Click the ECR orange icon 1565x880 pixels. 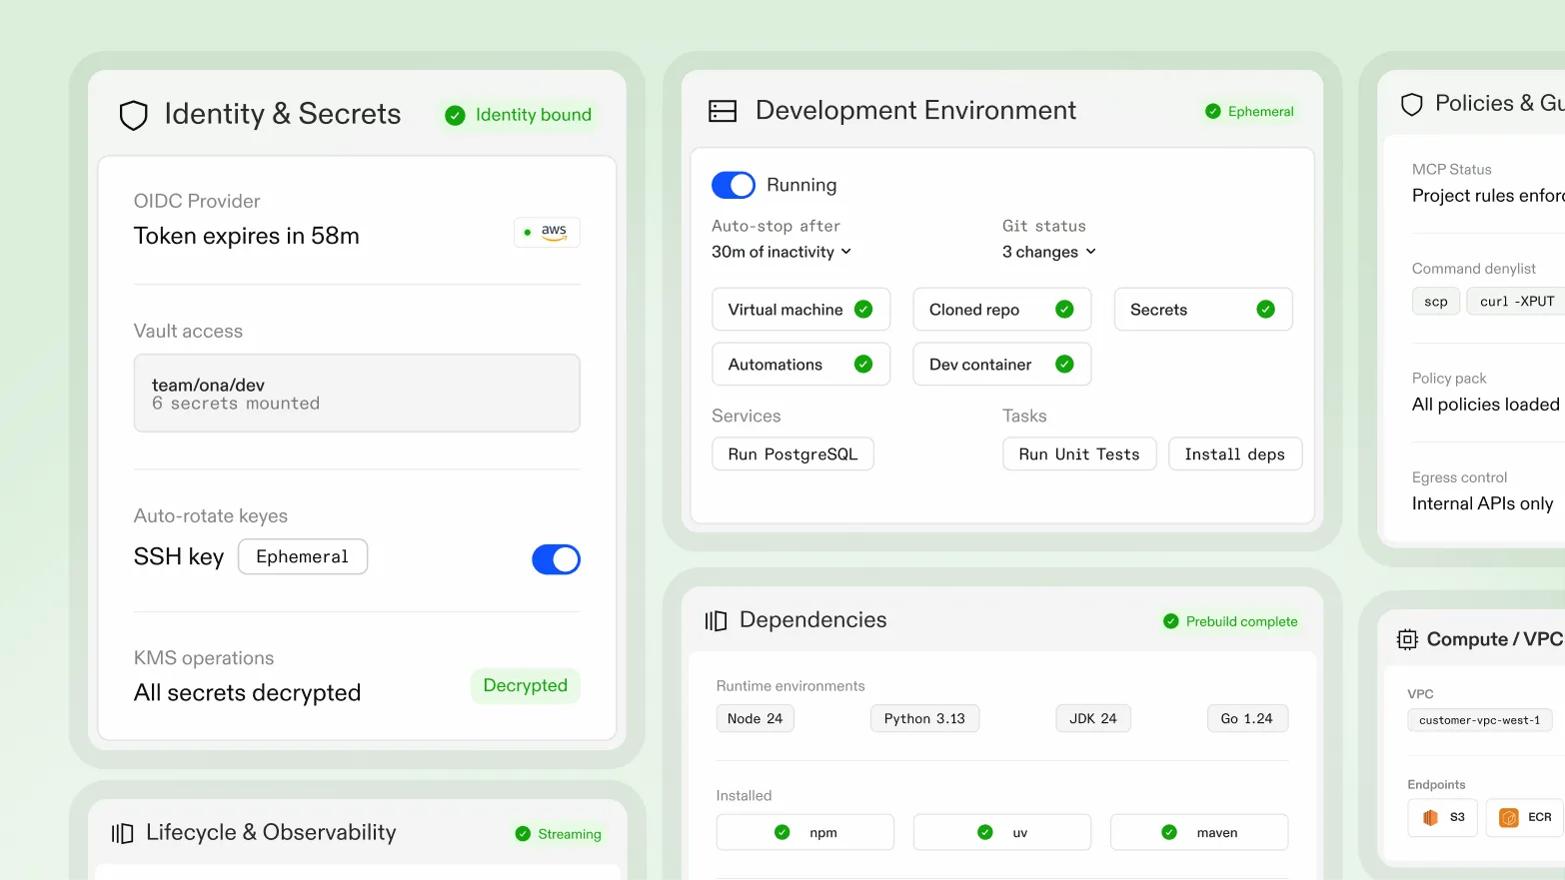point(1509,818)
